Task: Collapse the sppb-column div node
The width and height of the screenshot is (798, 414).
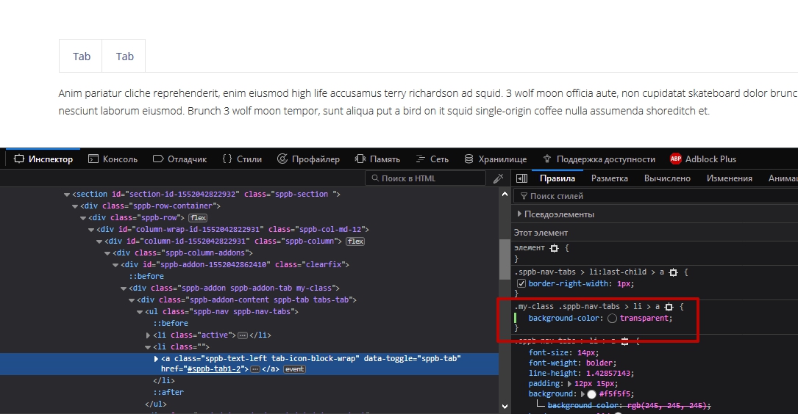Action: coord(99,241)
